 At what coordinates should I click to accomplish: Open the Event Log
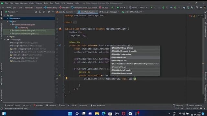(178, 105)
